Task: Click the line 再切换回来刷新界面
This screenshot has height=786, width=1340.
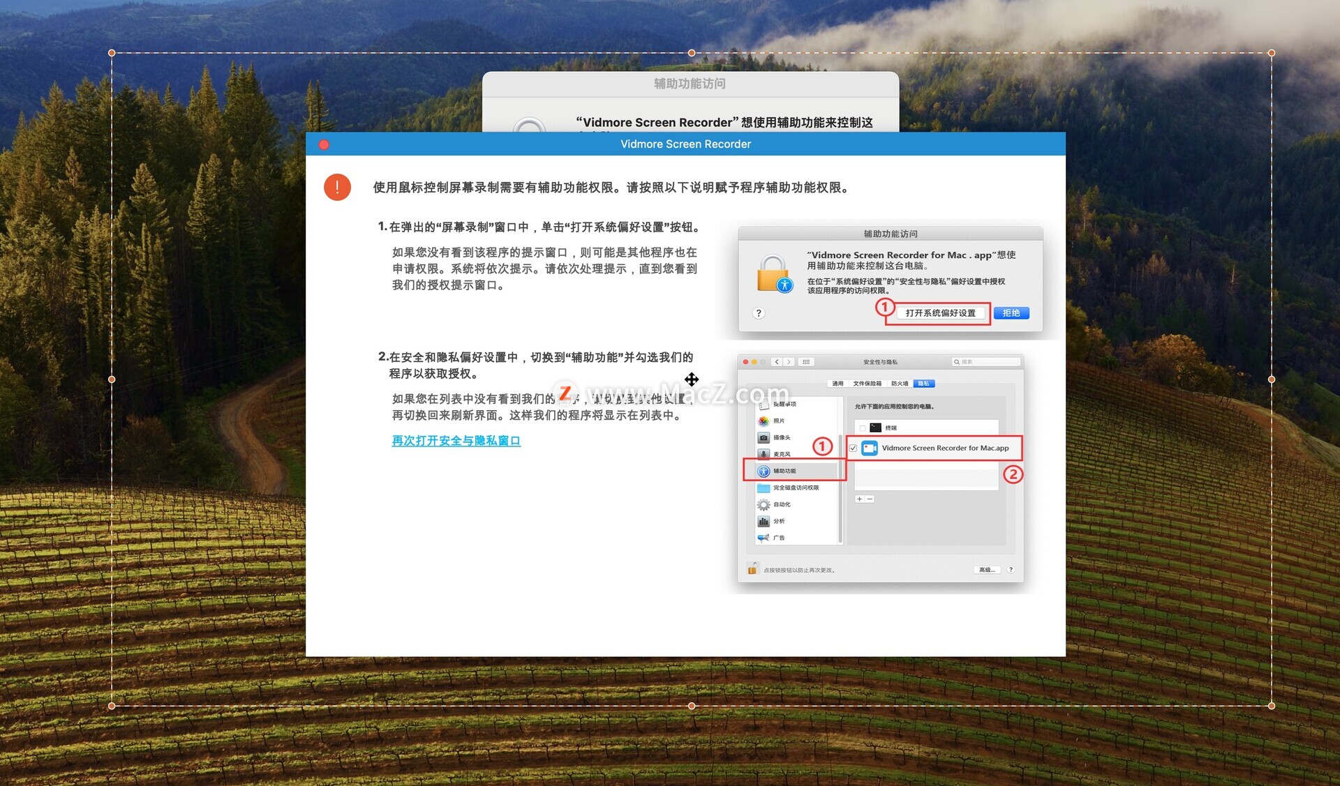Action: [x=537, y=416]
